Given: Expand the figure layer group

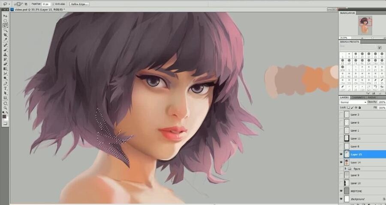Looking at the screenshot, I should point(345,169).
